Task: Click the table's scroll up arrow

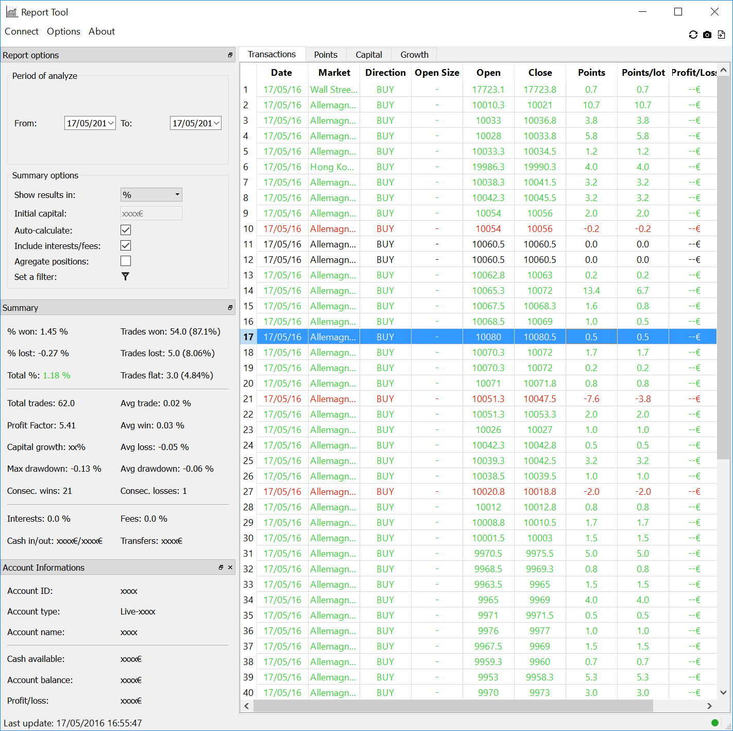Action: click(723, 70)
